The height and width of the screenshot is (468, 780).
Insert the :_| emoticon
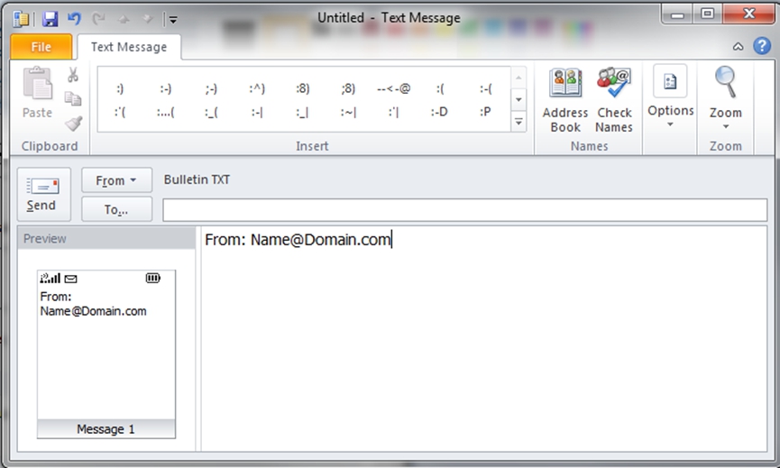click(x=302, y=112)
